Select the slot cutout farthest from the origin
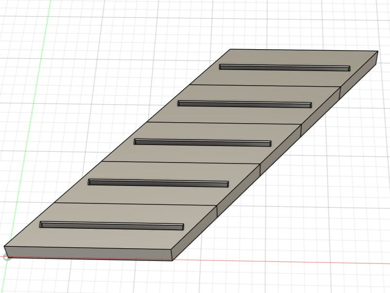The width and height of the screenshot is (390, 293). coord(285,68)
